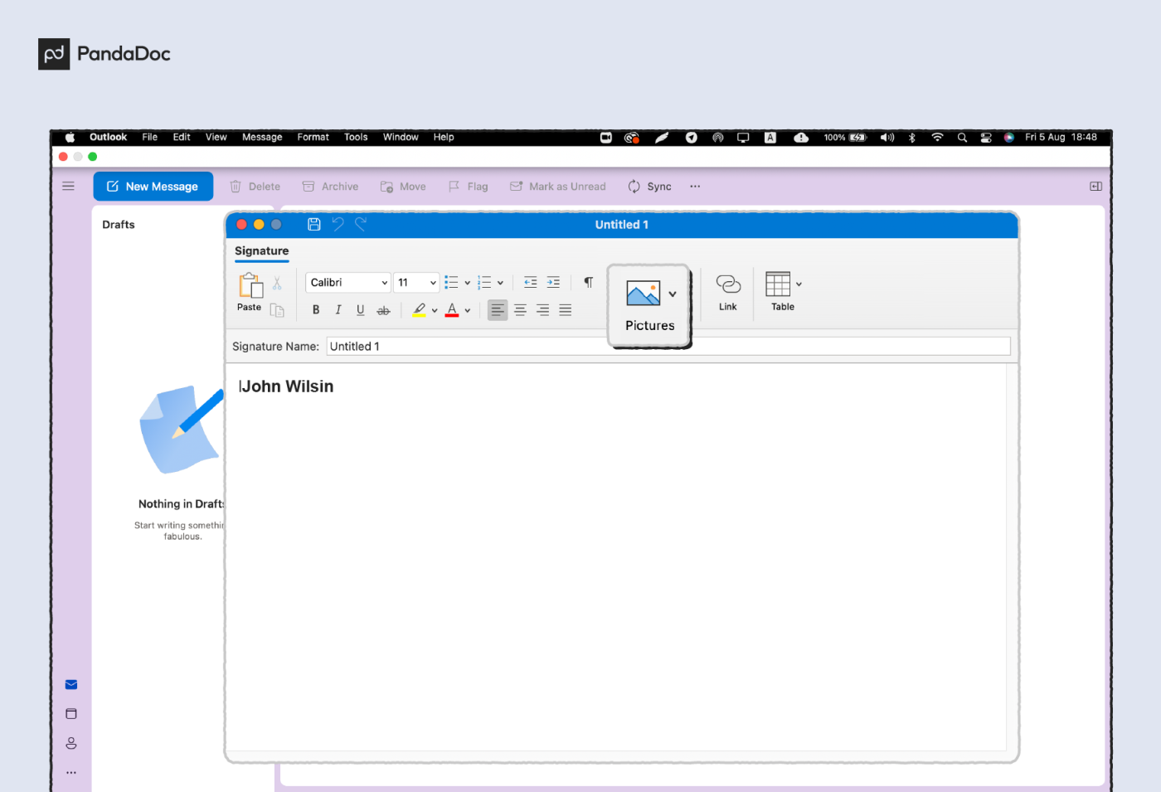This screenshot has width=1161, height=792.
Task: Open highlight color dropdown arrow
Action: [x=435, y=311]
